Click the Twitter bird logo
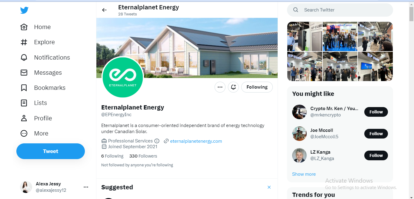The image size is (414, 199). pyautogui.click(x=24, y=10)
